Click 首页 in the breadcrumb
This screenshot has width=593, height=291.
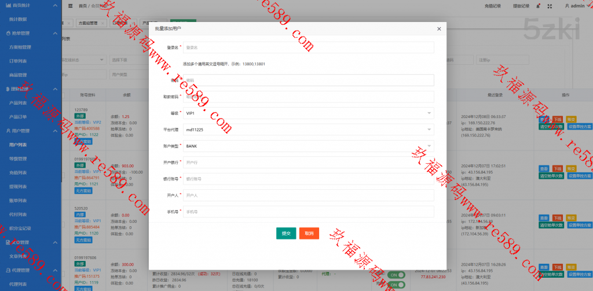pyautogui.click(x=82, y=6)
